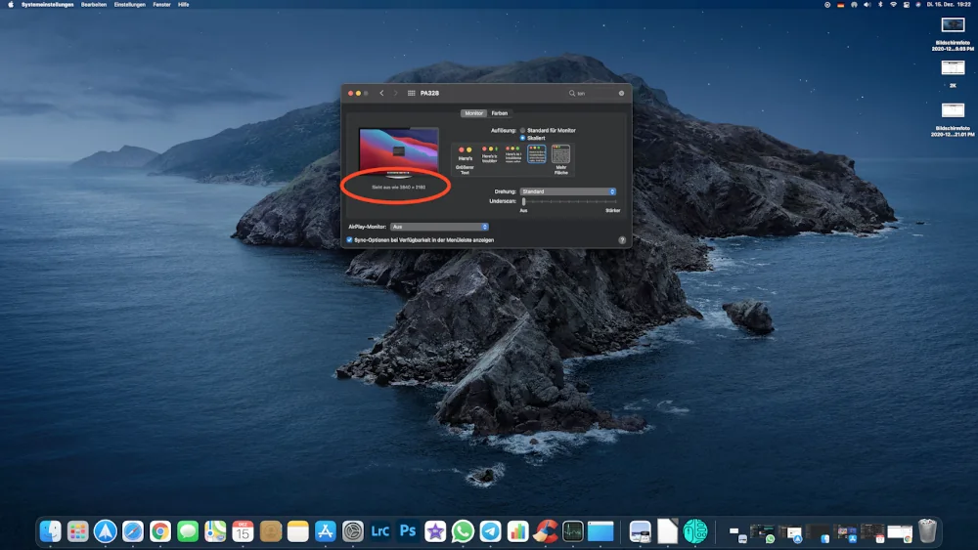Open CCleaner from the dock
Image resolution: width=978 pixels, height=550 pixels.
coord(545,531)
